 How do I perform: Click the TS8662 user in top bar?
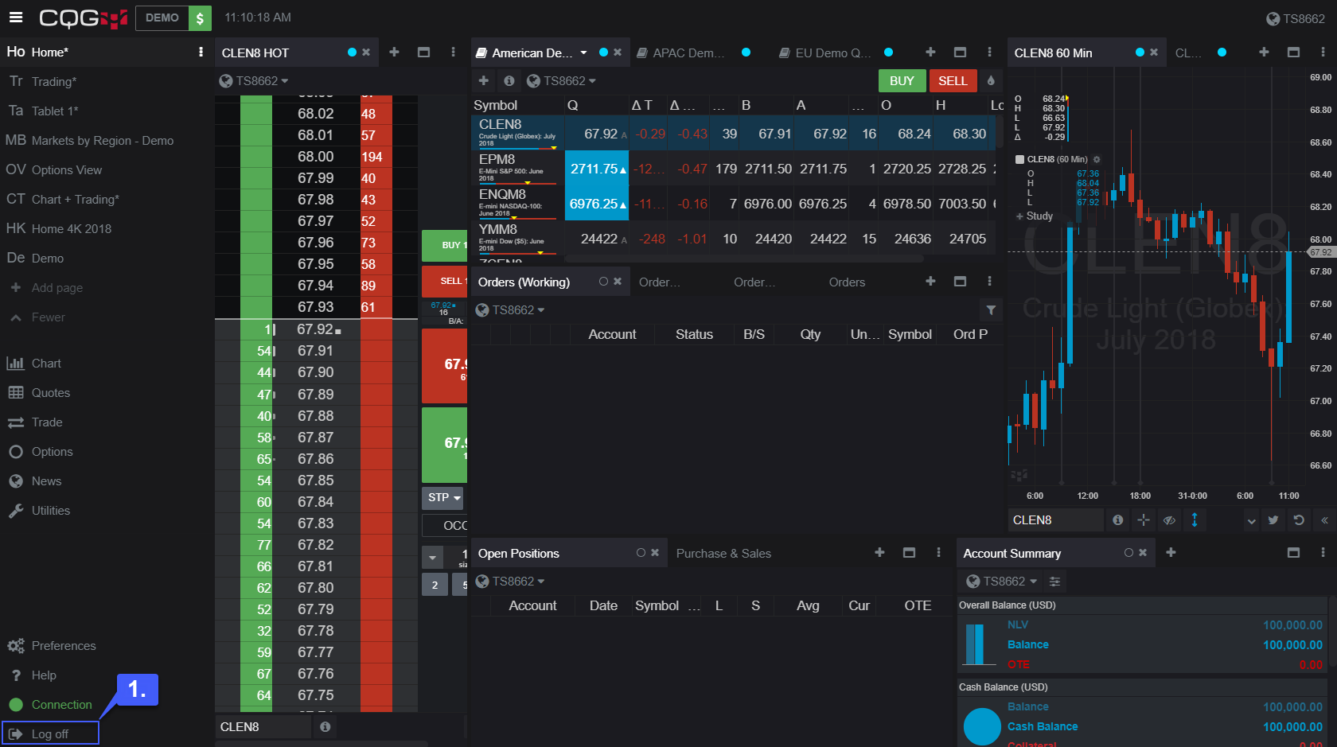1296,18
